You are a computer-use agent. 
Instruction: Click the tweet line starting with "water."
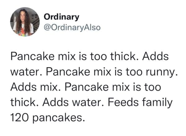94,73
